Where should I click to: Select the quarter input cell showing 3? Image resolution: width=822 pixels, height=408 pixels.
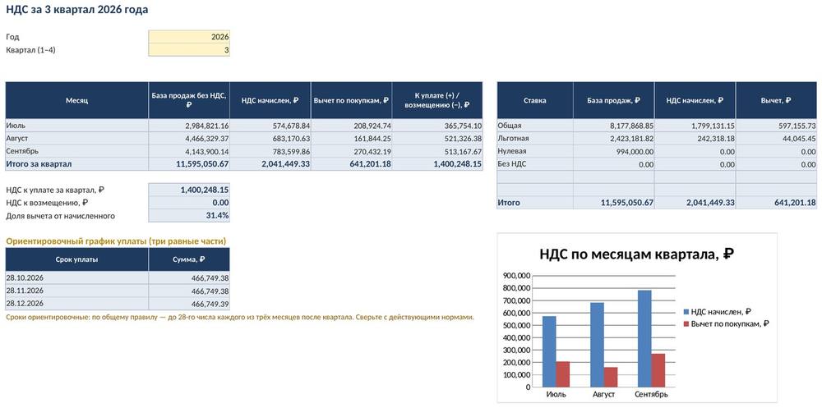click(x=189, y=50)
